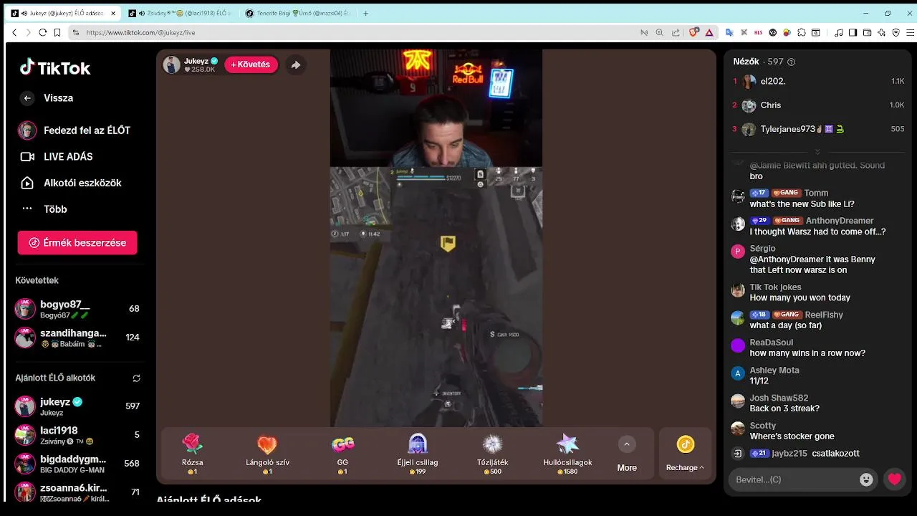Go back using the Vissza arrow
917x516 pixels.
point(27,98)
